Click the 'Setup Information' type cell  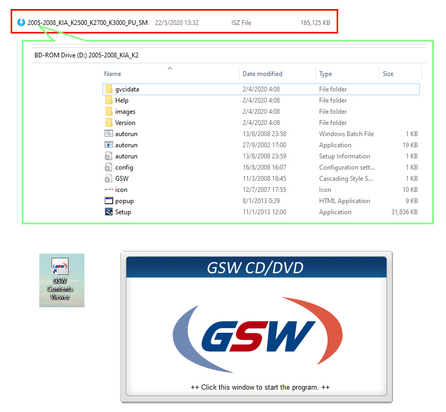(x=345, y=156)
